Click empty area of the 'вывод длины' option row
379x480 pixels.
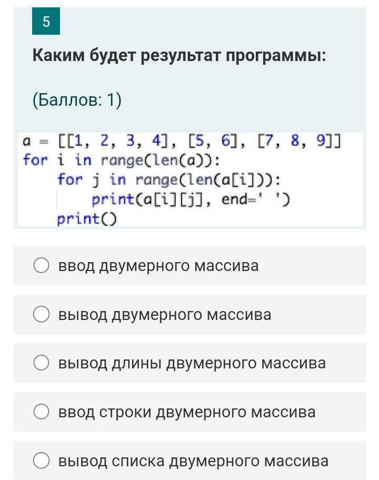(345, 363)
